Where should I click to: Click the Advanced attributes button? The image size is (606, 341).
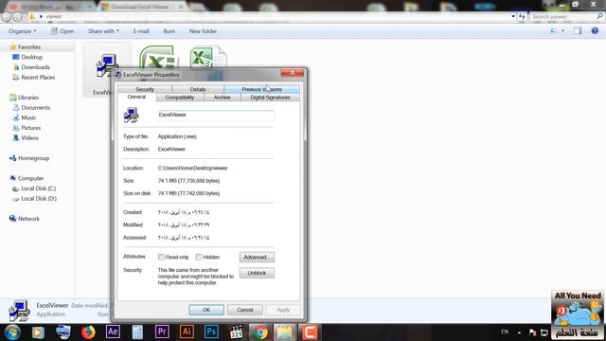(x=257, y=257)
